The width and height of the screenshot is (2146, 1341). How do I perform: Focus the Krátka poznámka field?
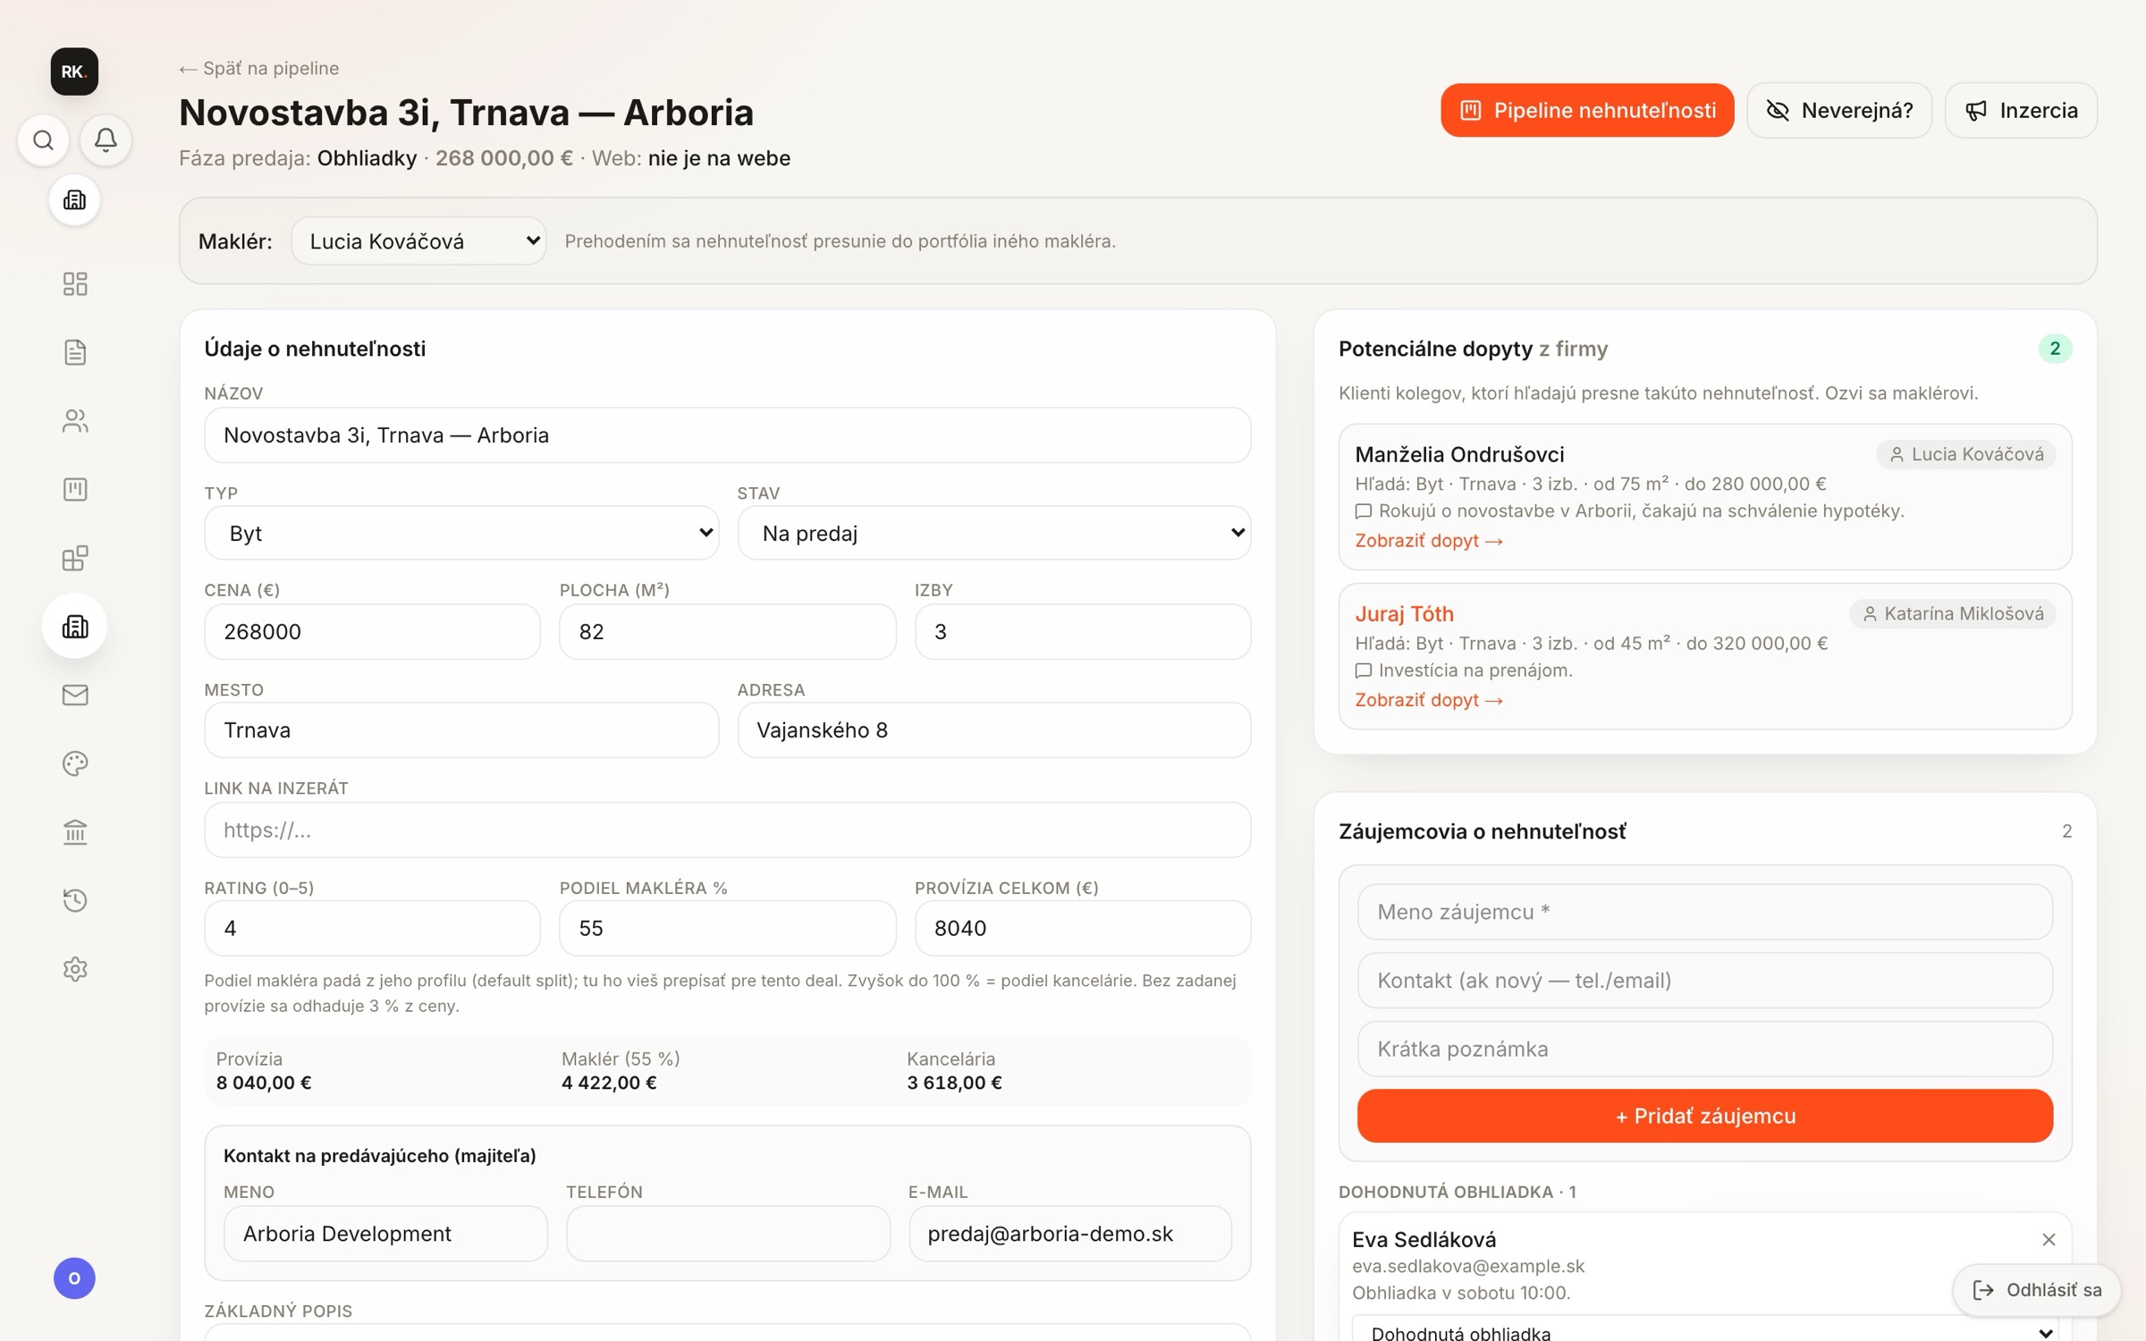[1704, 1049]
